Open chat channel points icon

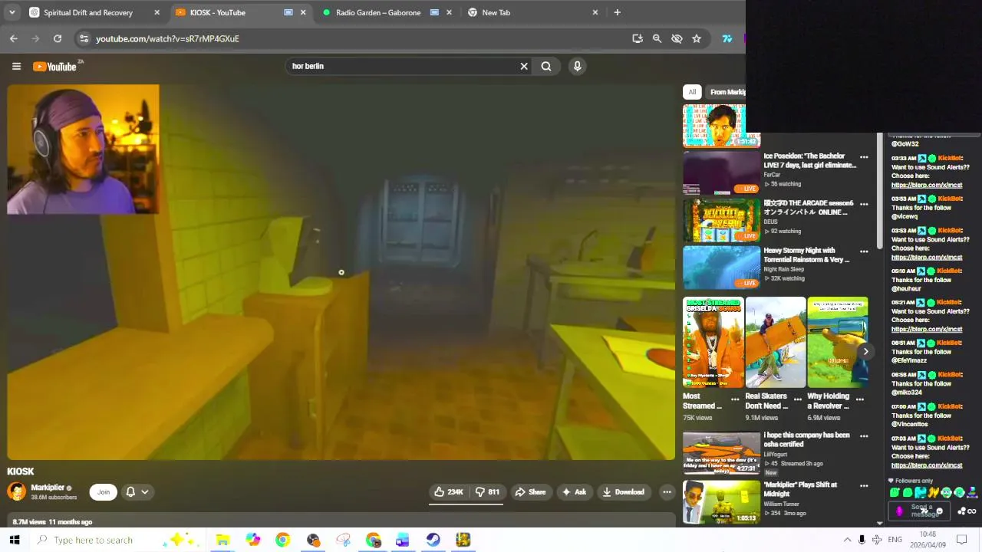(899, 511)
